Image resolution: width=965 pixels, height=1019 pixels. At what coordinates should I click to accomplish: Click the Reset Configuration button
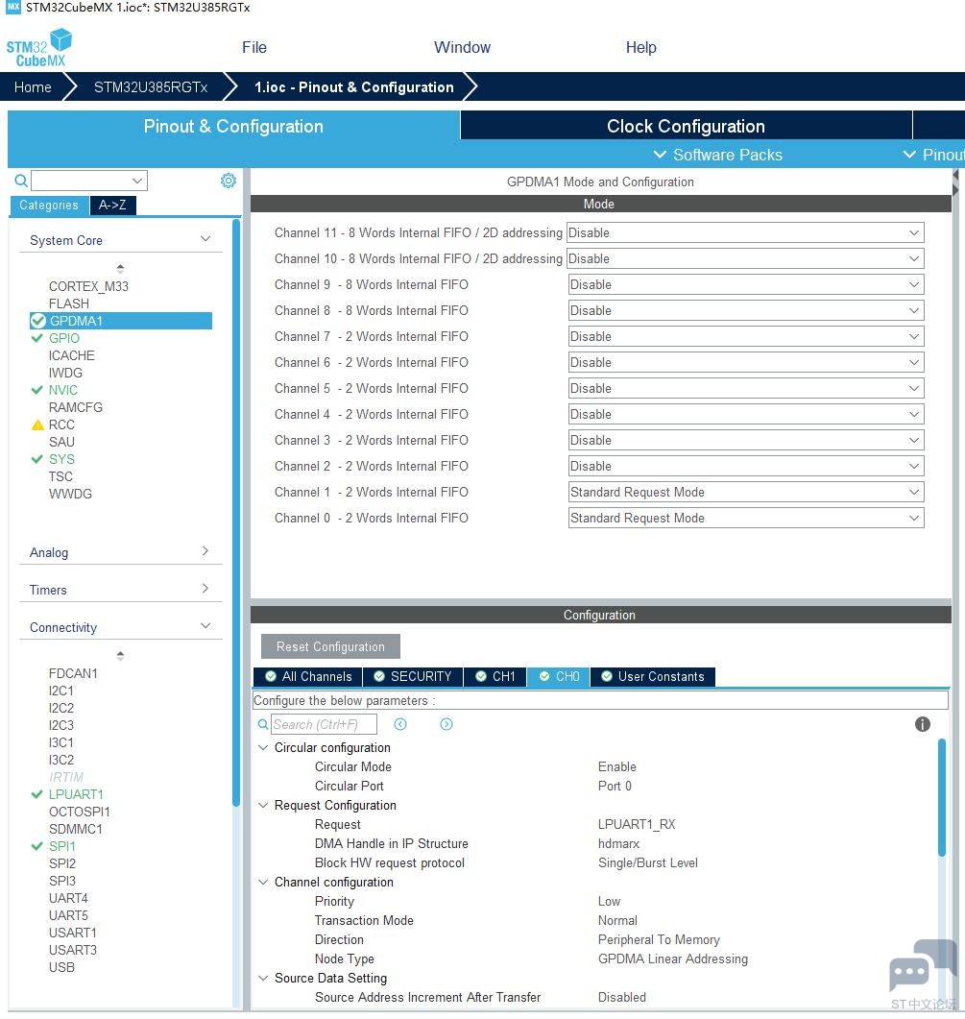point(330,646)
